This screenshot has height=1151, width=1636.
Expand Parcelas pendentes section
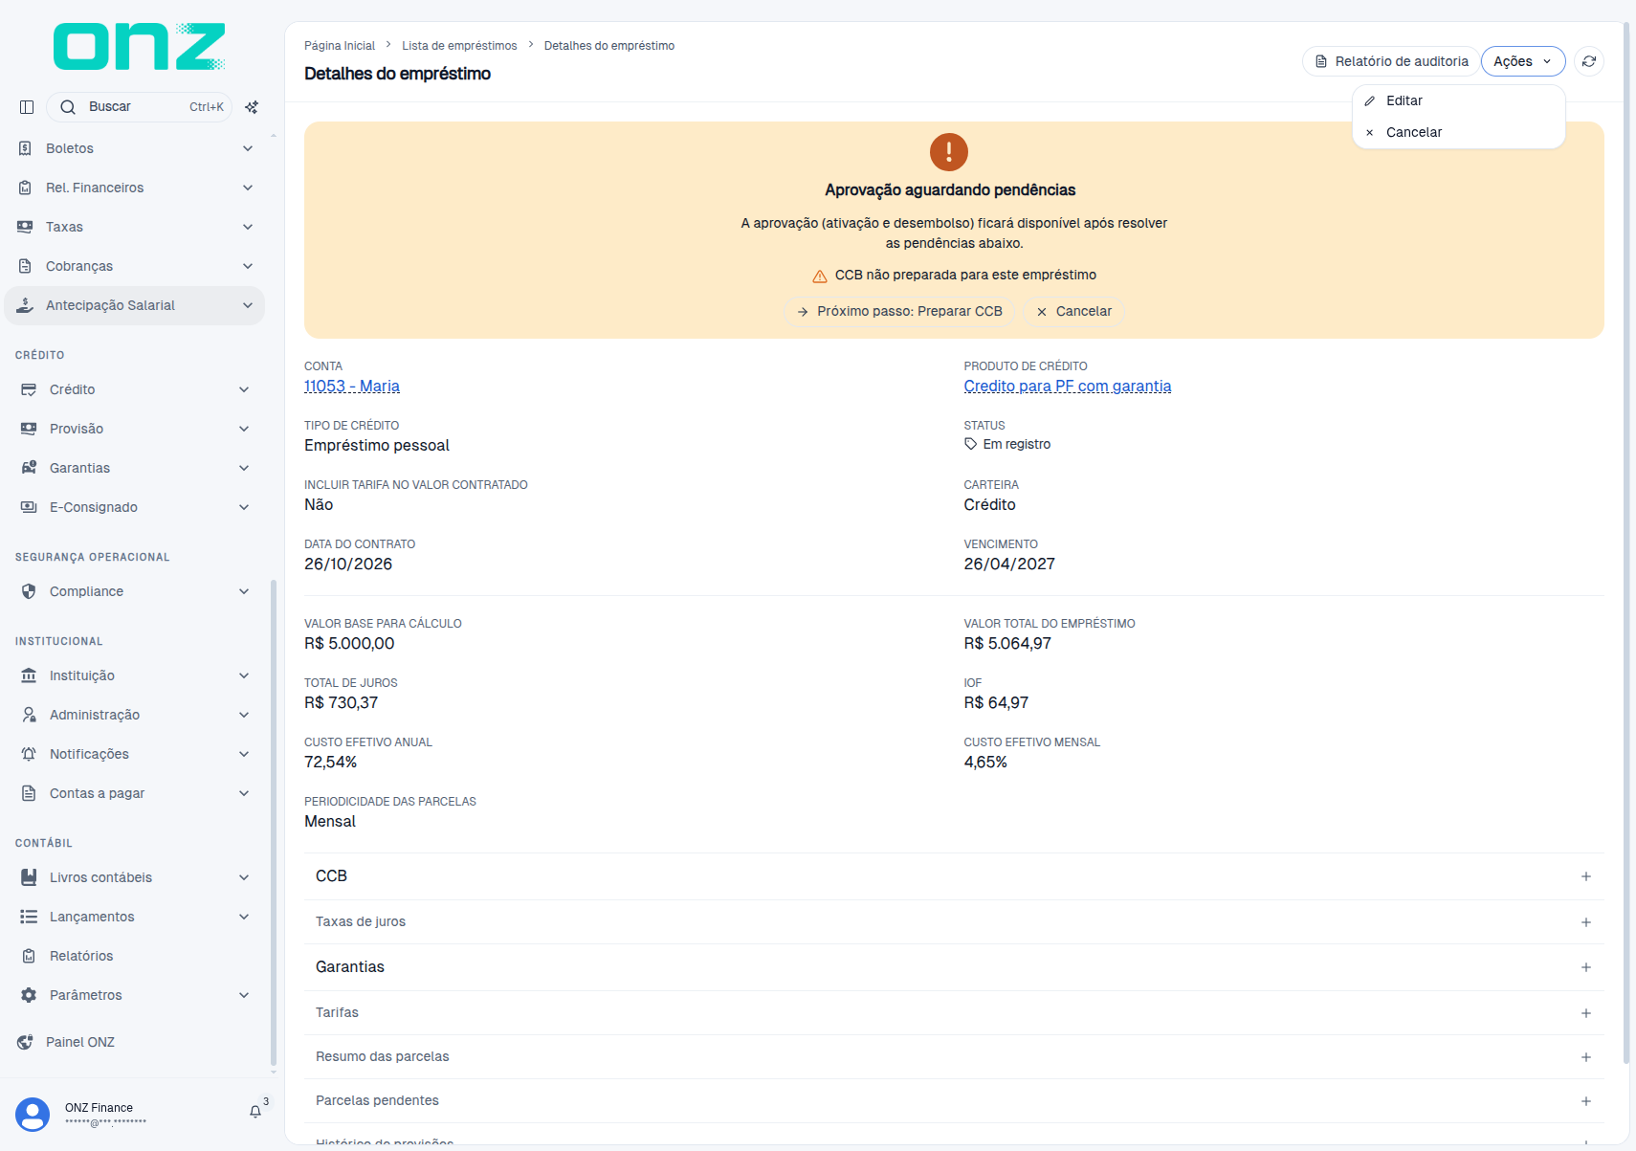(x=954, y=1100)
